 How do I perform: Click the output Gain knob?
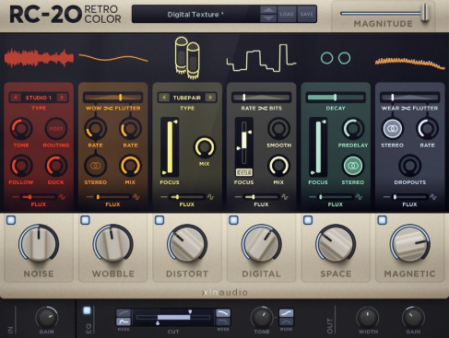click(x=413, y=318)
